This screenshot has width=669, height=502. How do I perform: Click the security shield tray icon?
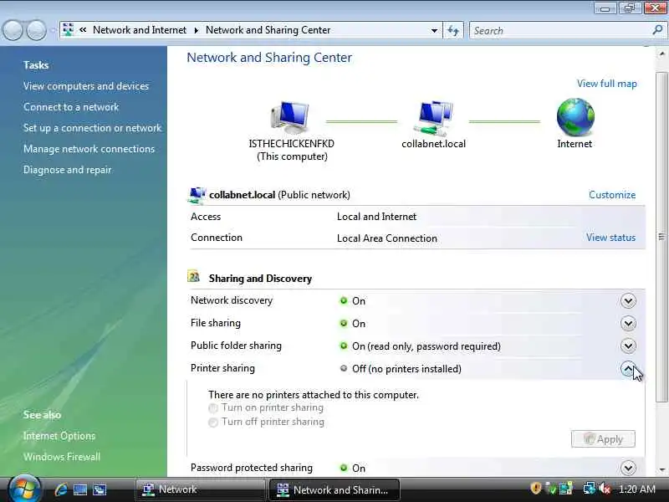[x=535, y=488]
